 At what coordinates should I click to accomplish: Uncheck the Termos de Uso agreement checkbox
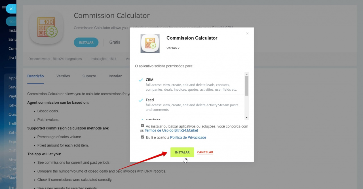tap(142, 126)
